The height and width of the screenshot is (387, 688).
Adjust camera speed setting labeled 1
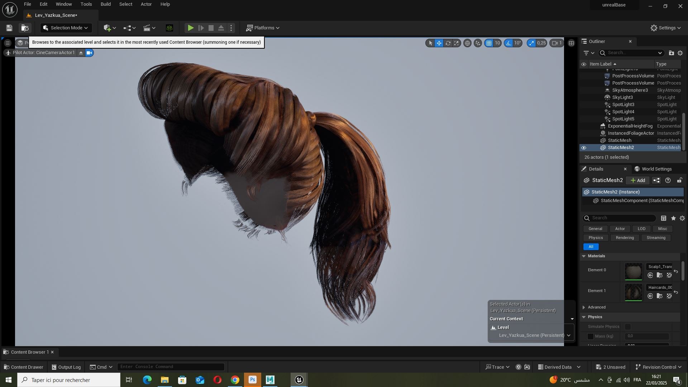[557, 43]
